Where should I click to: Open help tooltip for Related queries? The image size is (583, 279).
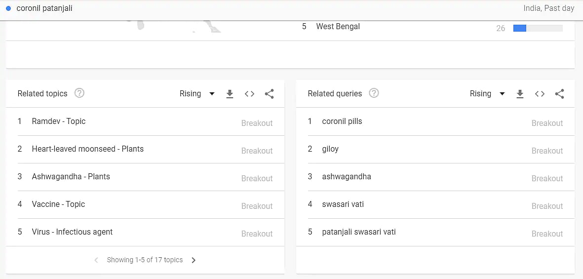tap(374, 93)
